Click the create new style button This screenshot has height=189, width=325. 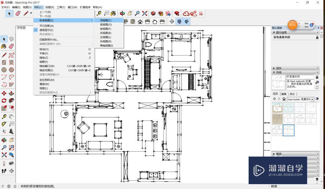[317, 83]
